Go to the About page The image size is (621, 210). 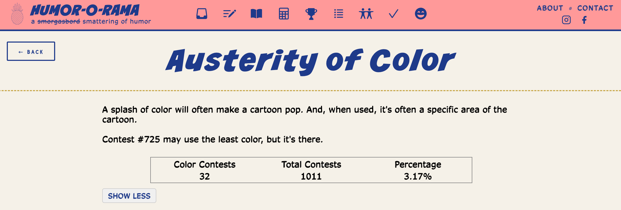pyautogui.click(x=550, y=8)
